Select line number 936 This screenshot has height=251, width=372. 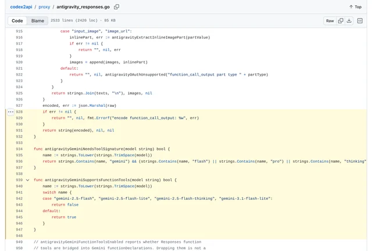coord(19,162)
